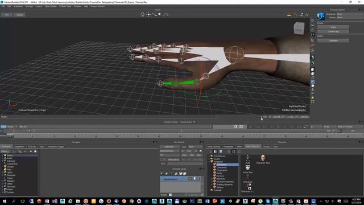
Task: Toggle mute on Base Animation layer
Action: (198, 178)
